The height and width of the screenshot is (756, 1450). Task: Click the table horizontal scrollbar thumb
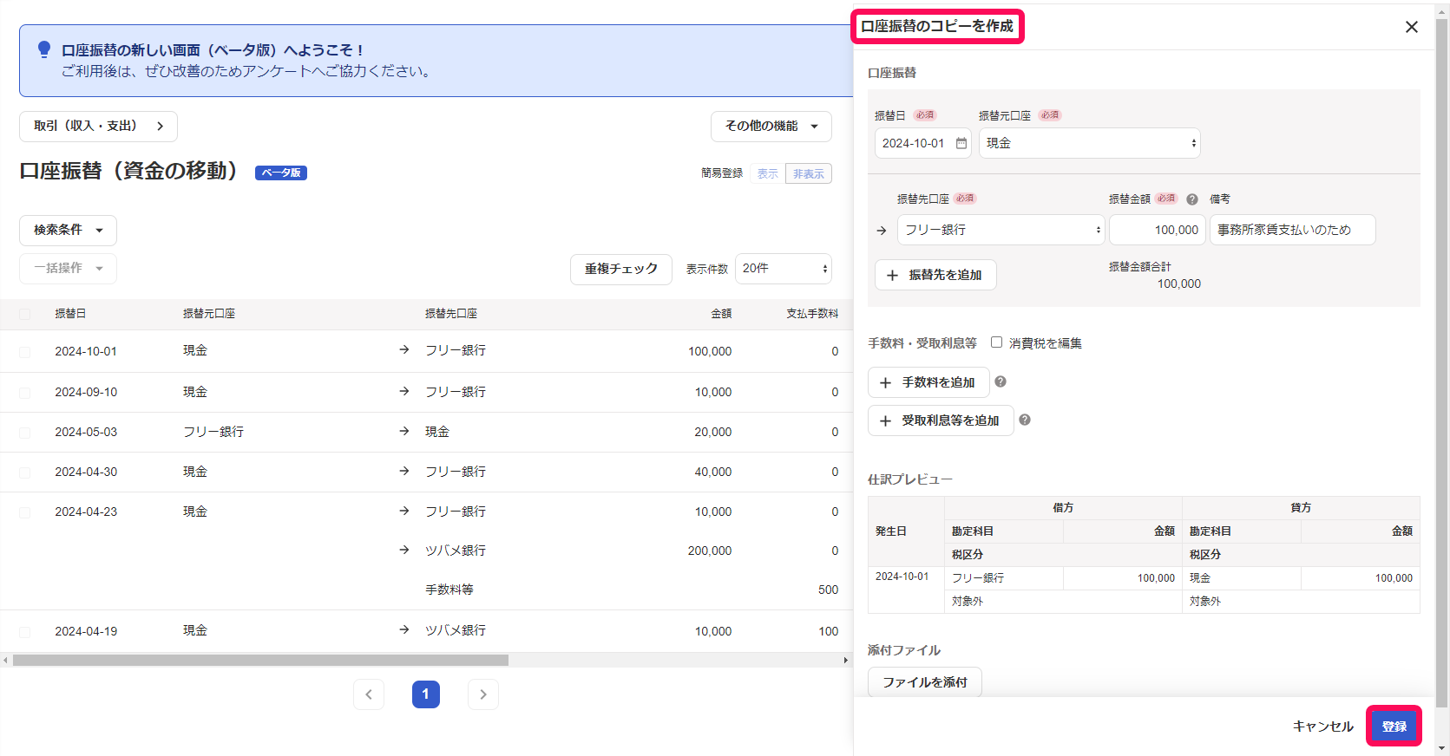pyautogui.click(x=260, y=661)
